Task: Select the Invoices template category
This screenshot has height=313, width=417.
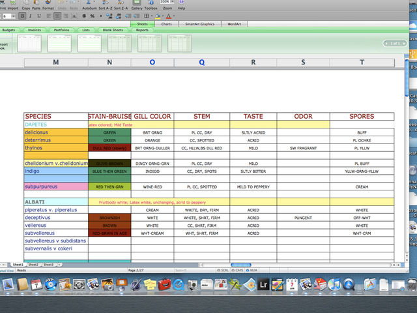Action: pyautogui.click(x=34, y=30)
